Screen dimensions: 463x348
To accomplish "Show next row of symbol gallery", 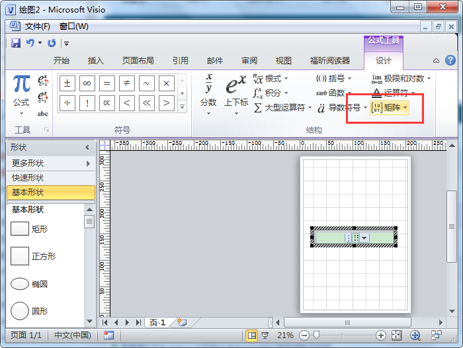I will point(183,93).
